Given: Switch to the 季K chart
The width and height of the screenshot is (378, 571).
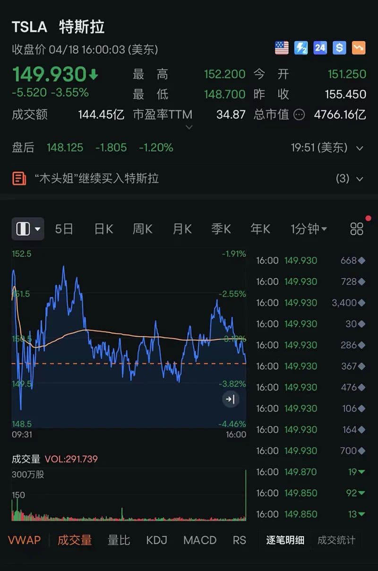Looking at the screenshot, I should 221,229.
